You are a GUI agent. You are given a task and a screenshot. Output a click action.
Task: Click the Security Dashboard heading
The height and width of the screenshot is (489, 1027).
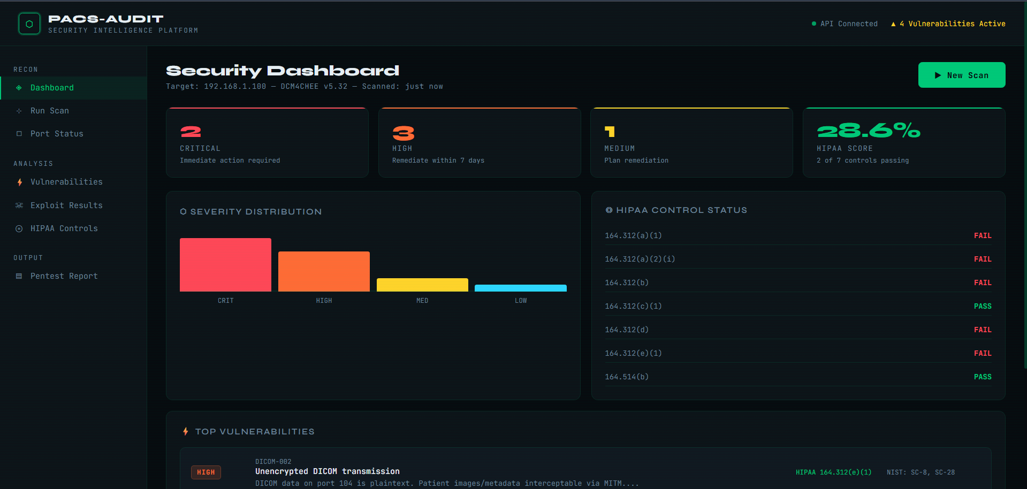click(x=283, y=71)
